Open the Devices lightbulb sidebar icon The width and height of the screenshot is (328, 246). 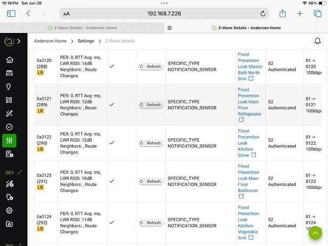click(x=8, y=87)
